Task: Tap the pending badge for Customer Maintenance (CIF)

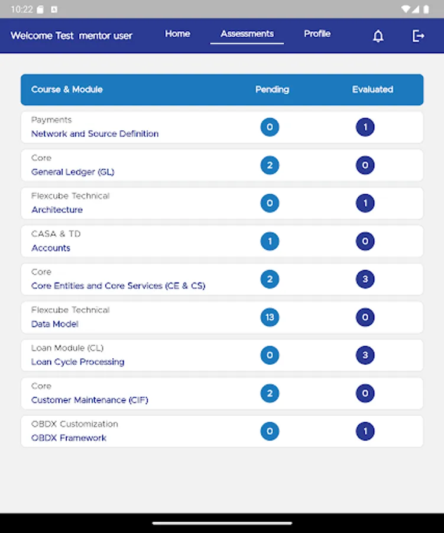Action: (270, 393)
